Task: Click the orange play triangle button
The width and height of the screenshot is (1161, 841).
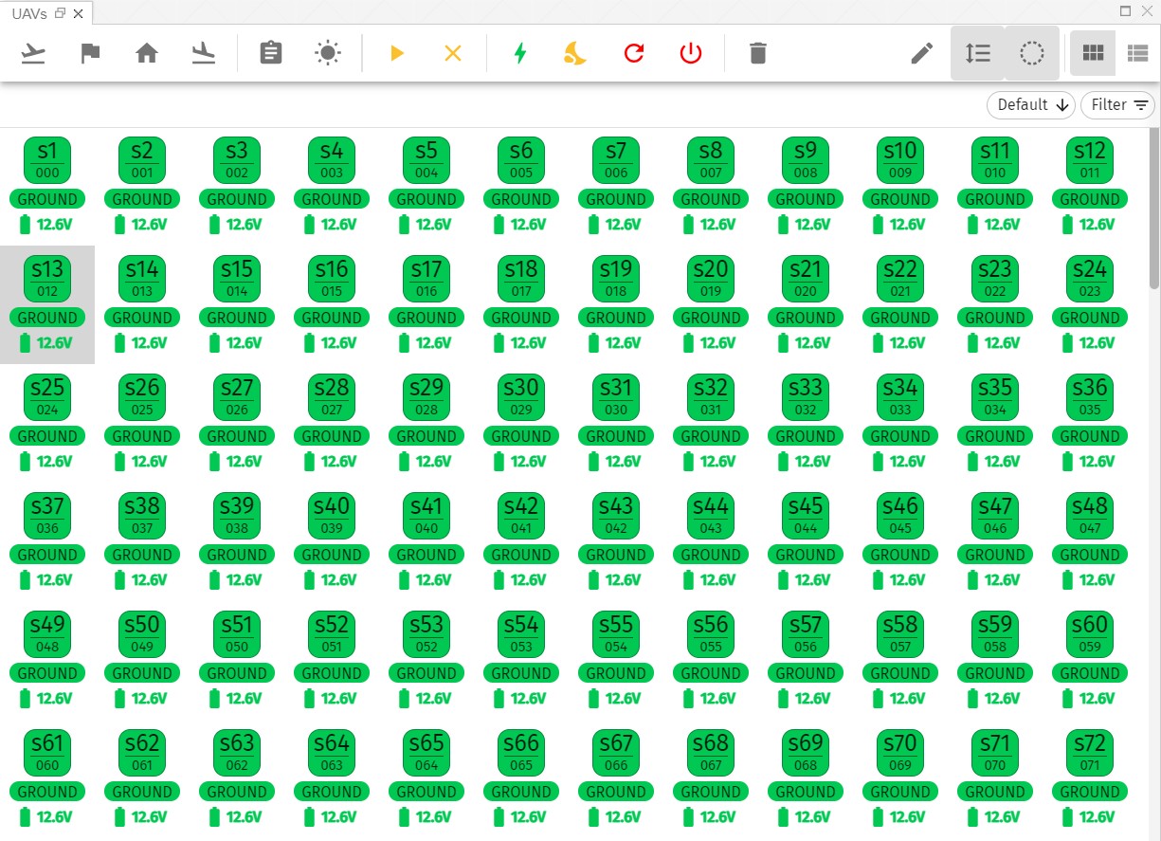Action: [397, 53]
